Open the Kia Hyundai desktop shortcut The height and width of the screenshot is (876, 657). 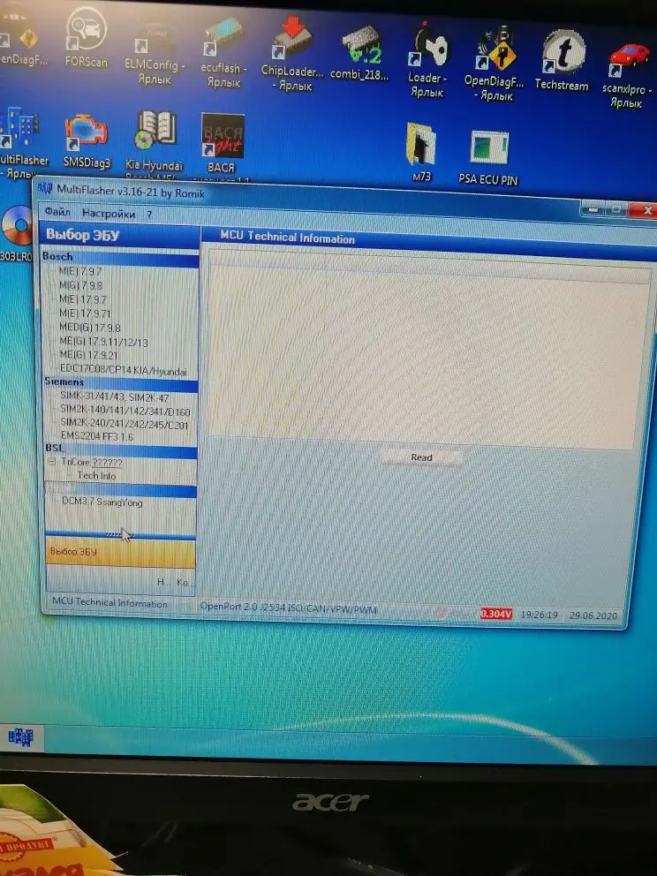pos(155,145)
